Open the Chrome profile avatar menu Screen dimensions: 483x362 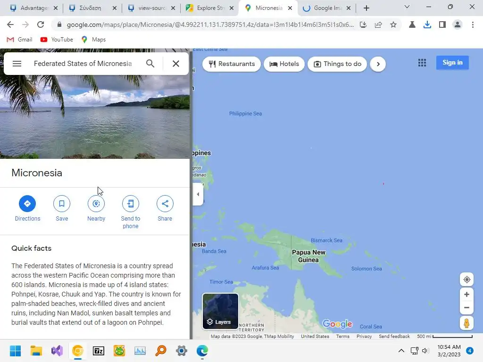point(458,25)
